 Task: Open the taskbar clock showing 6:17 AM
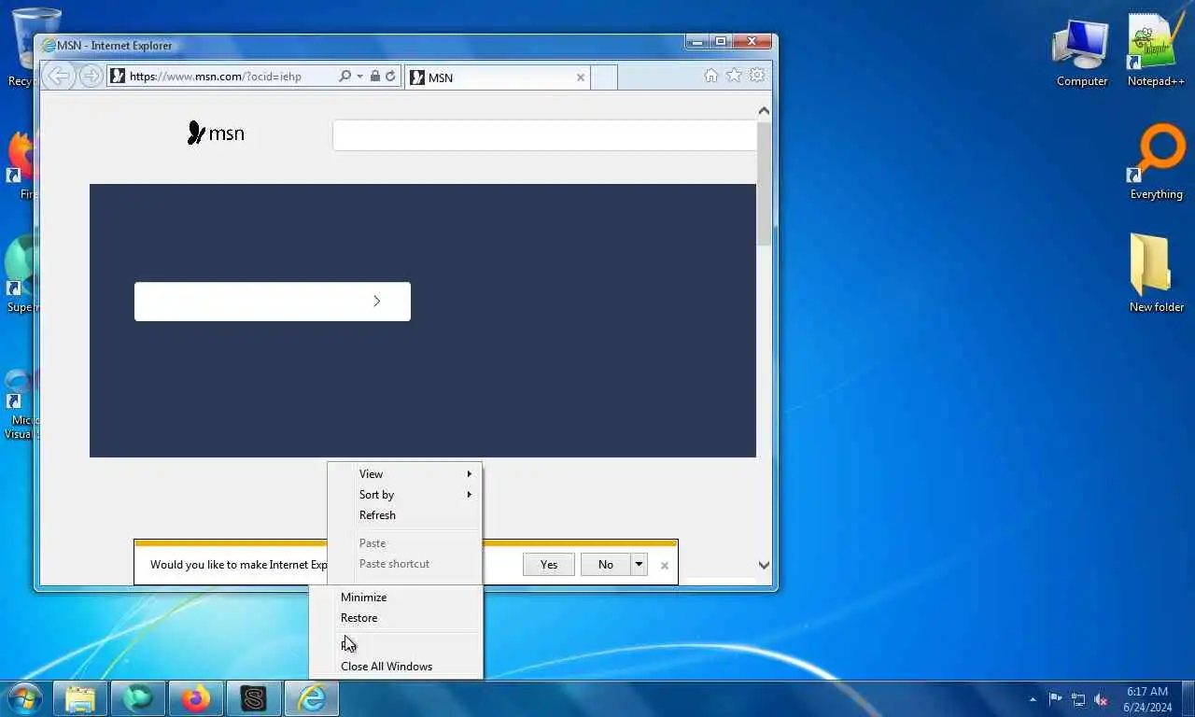(1147, 699)
